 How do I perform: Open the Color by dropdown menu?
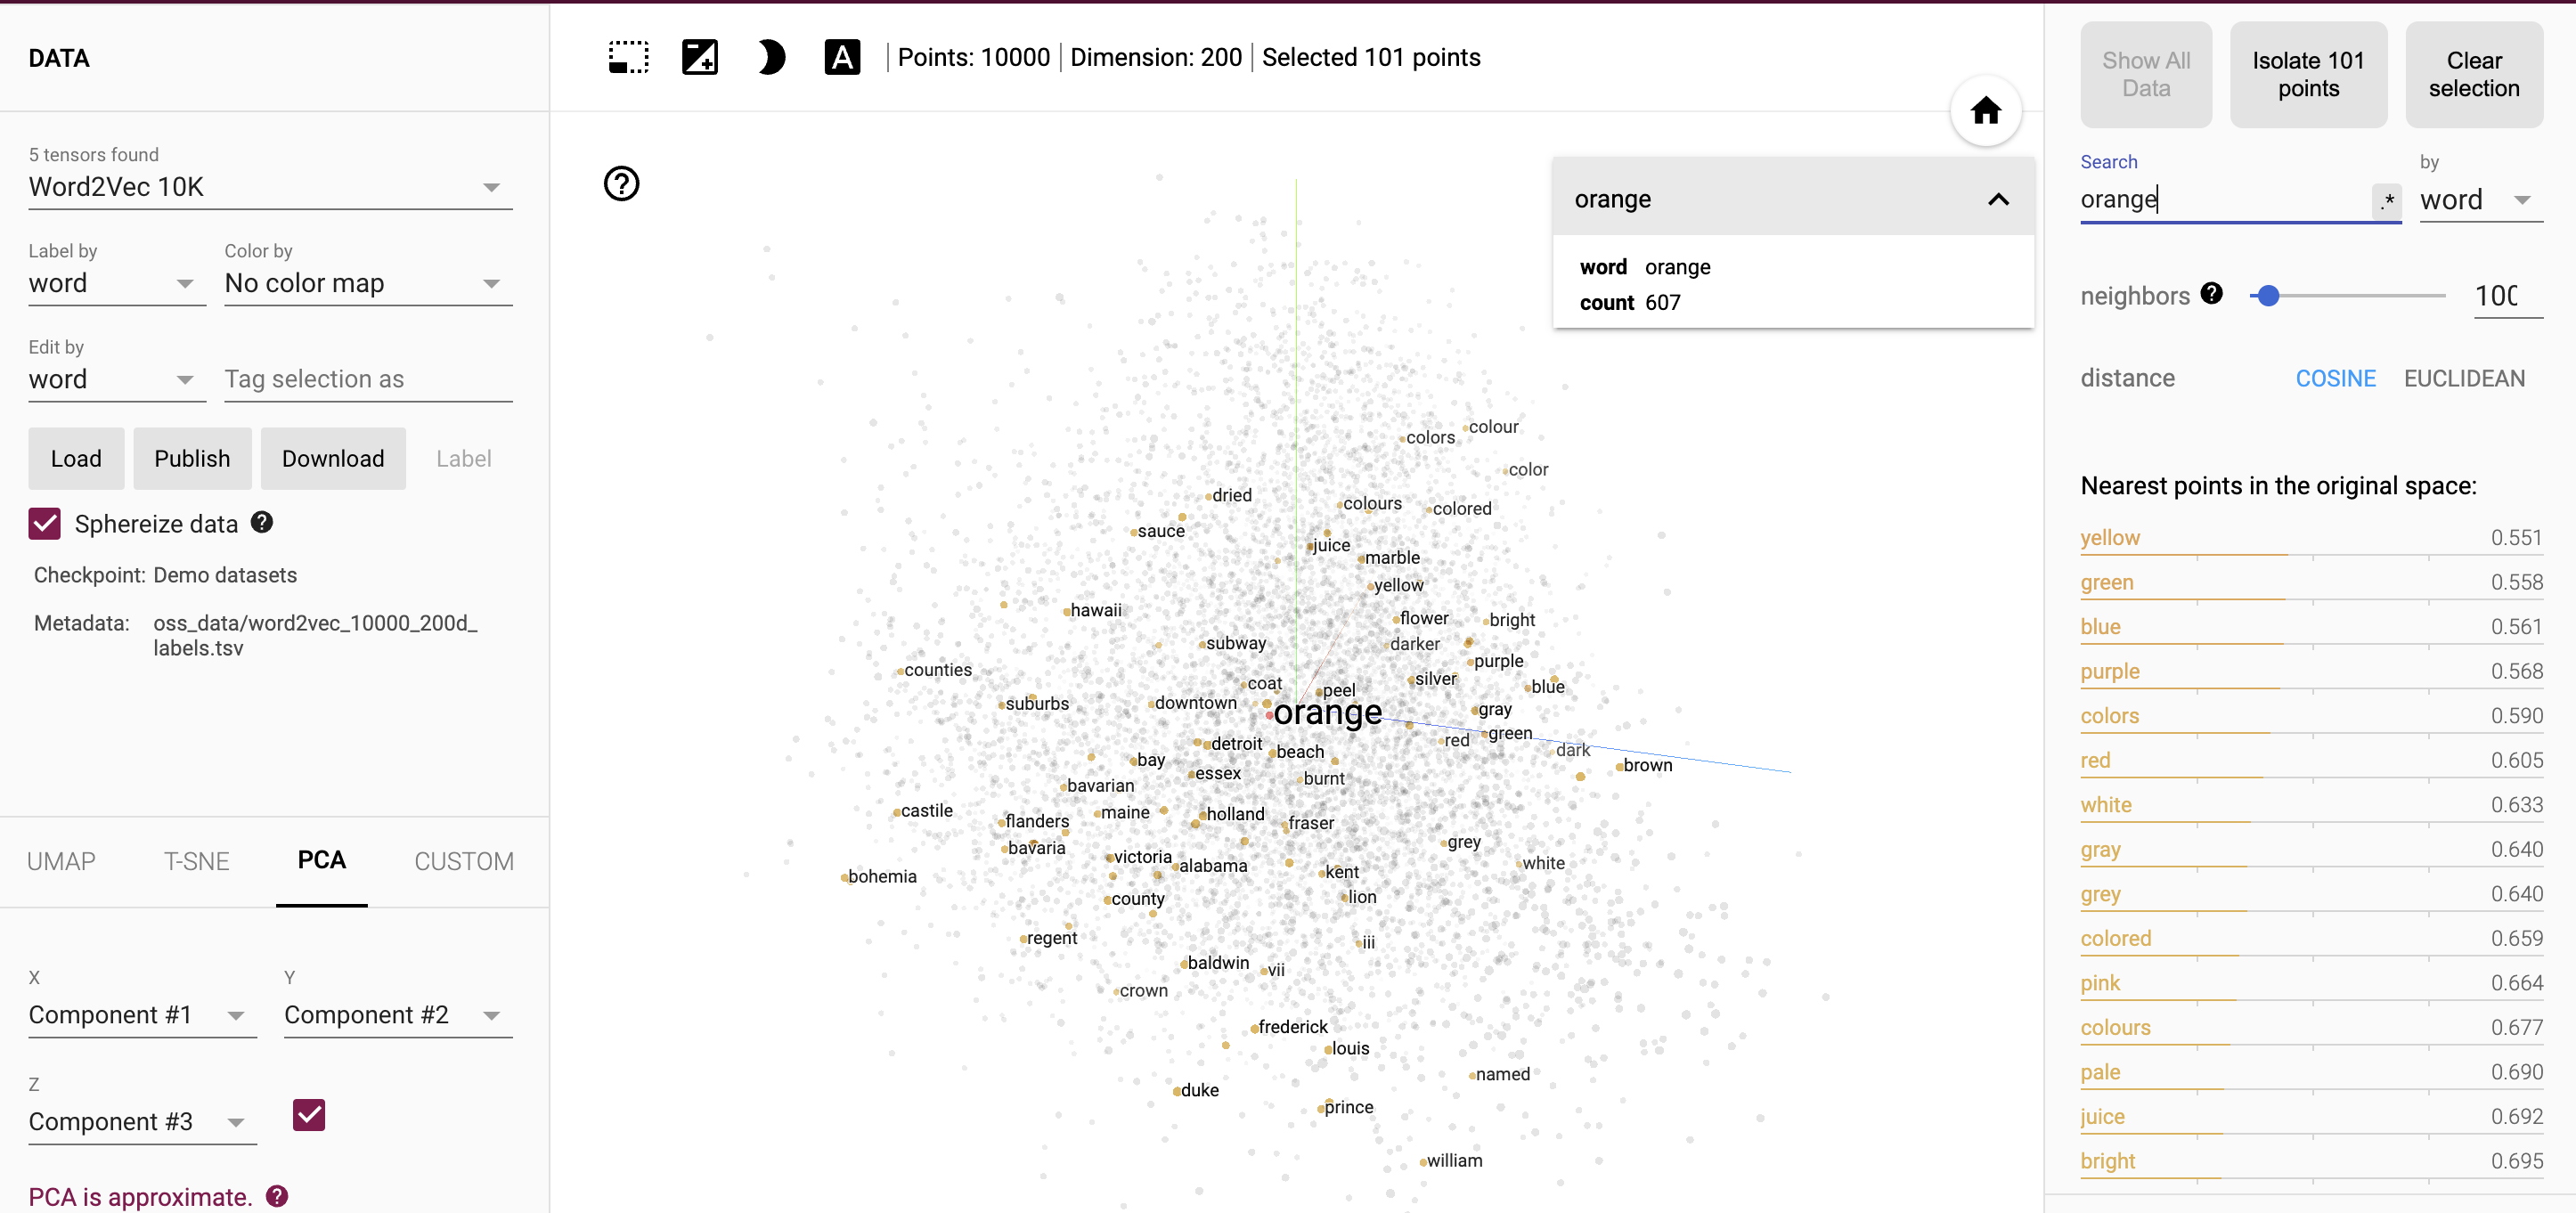[x=362, y=282]
